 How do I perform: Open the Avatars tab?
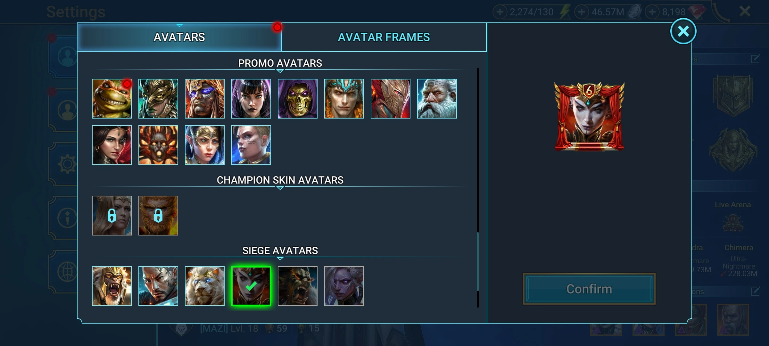(x=179, y=37)
